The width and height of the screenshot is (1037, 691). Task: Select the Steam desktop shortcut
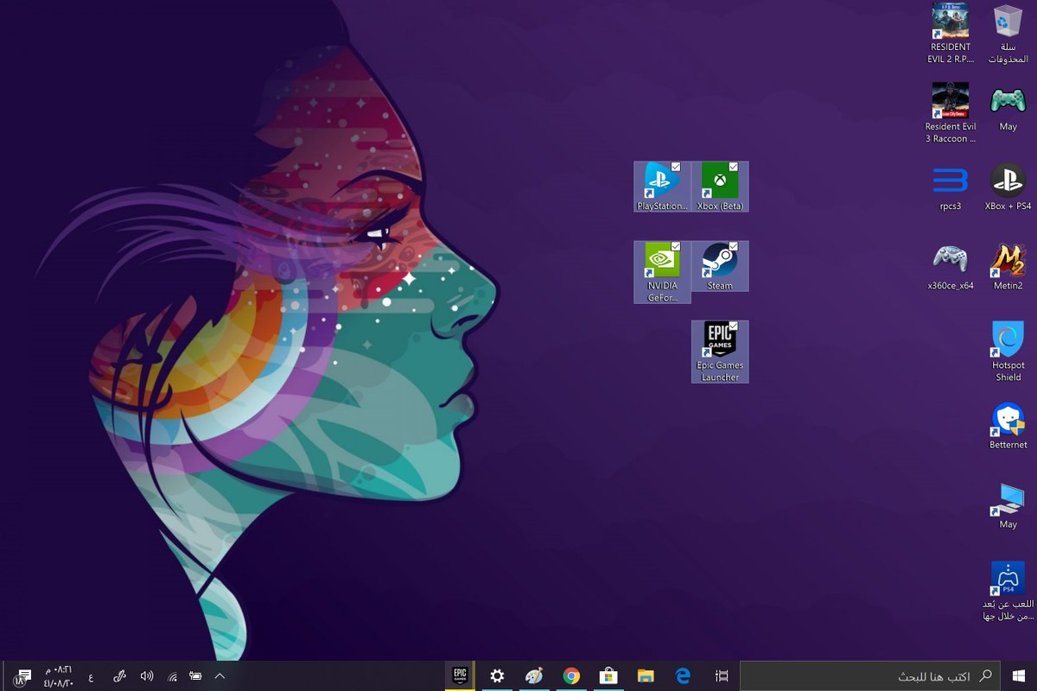pos(720,266)
